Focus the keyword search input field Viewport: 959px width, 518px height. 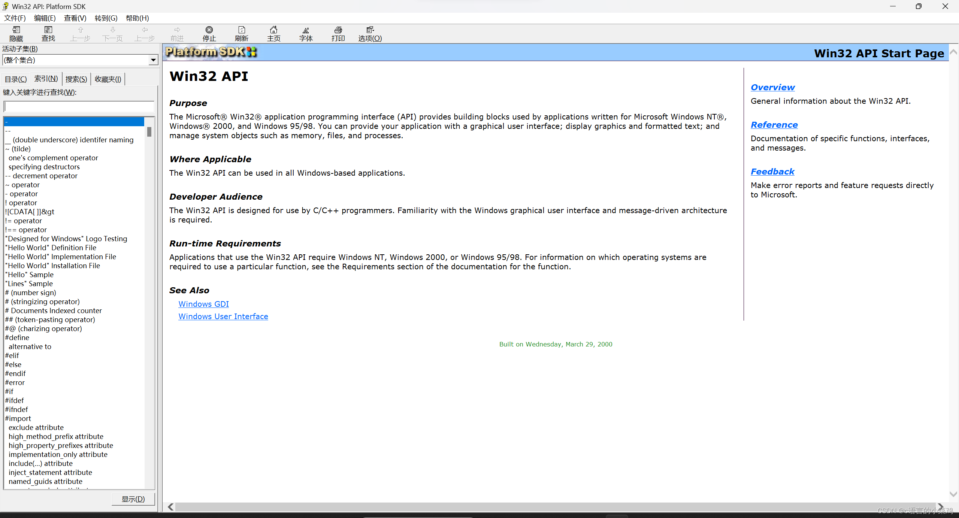pyautogui.click(x=79, y=107)
